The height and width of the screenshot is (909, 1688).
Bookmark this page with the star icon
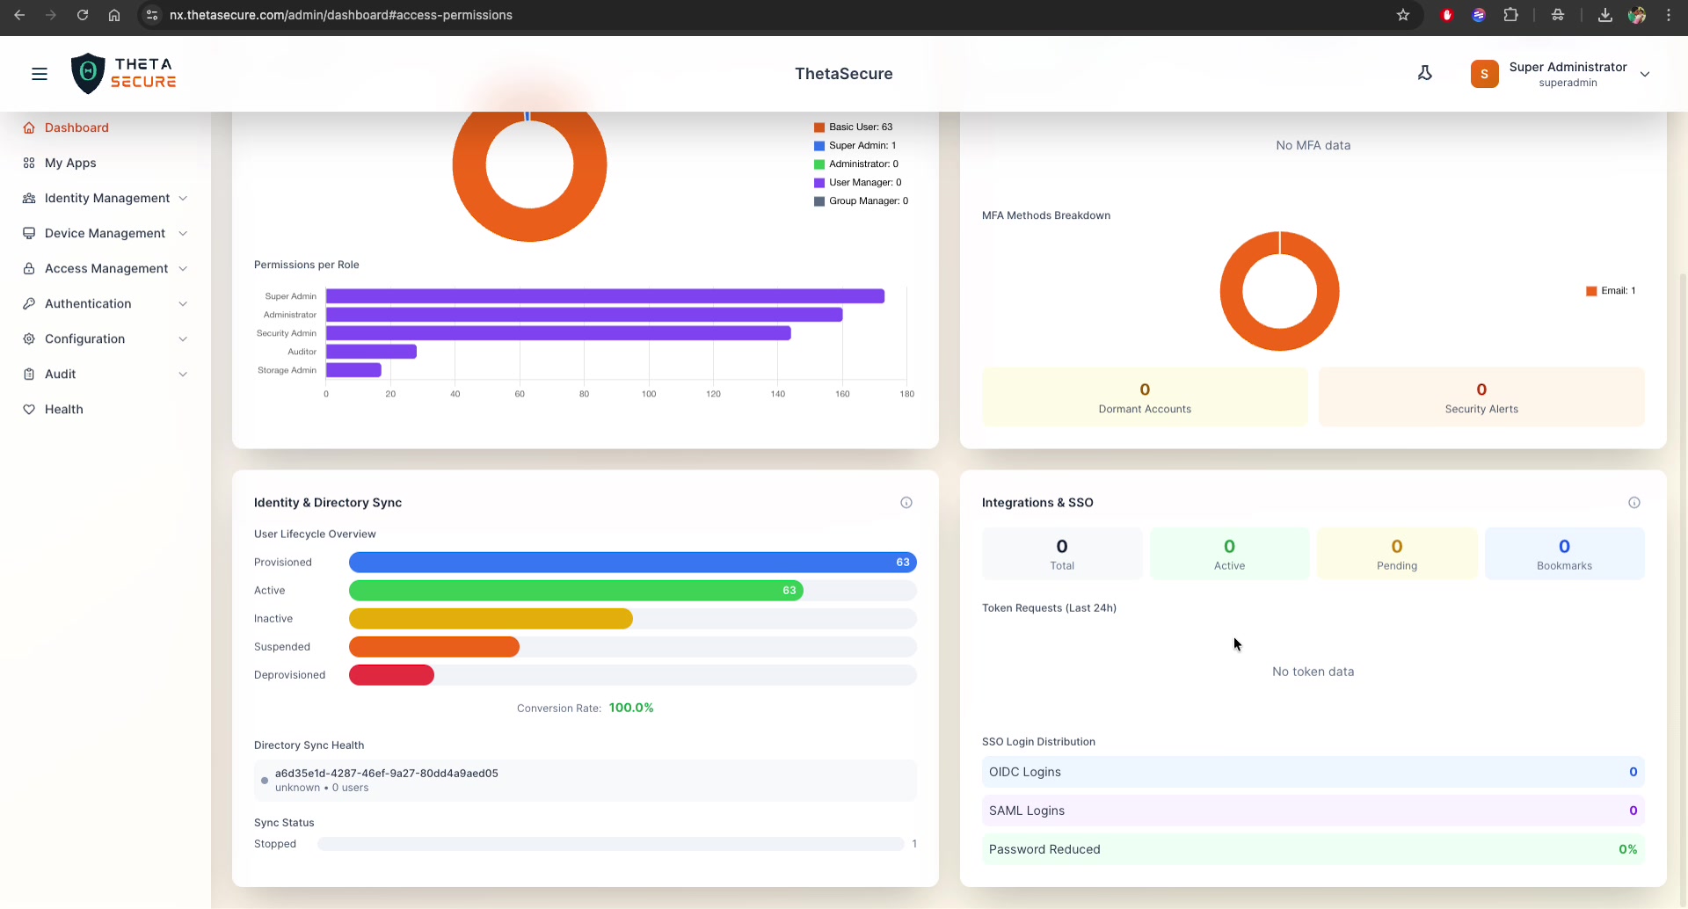tap(1403, 15)
